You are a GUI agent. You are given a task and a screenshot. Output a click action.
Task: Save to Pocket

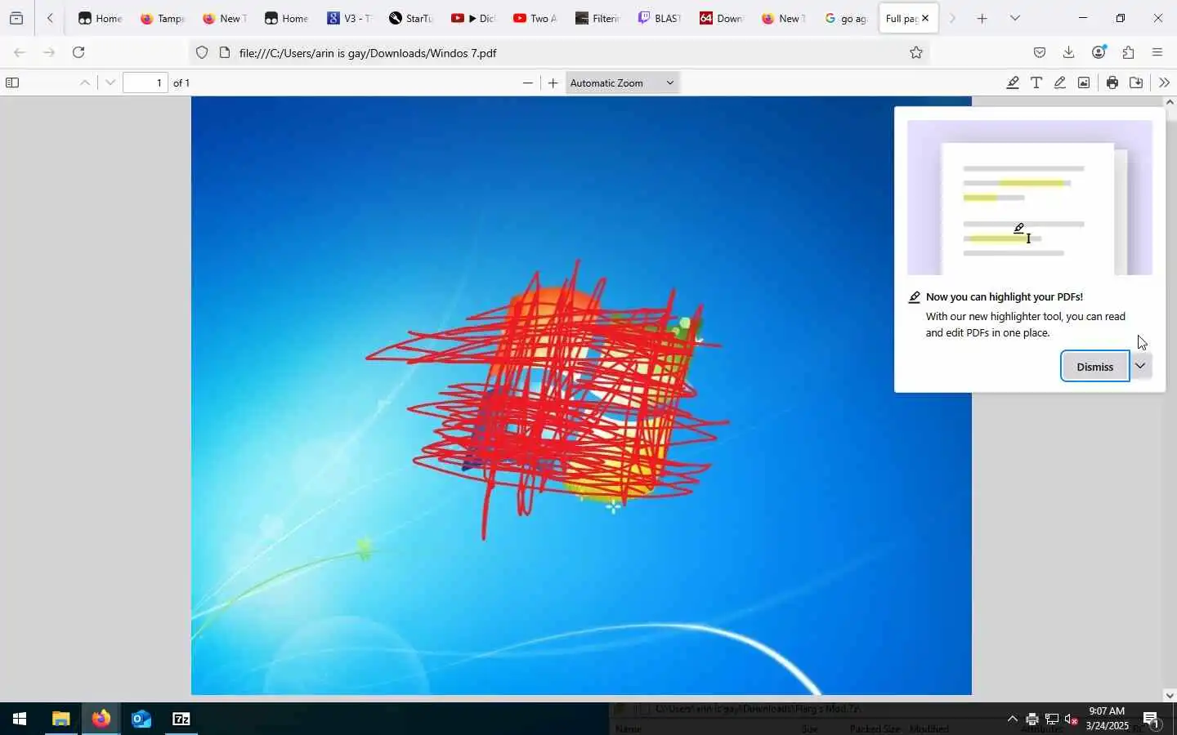[x=1040, y=52]
